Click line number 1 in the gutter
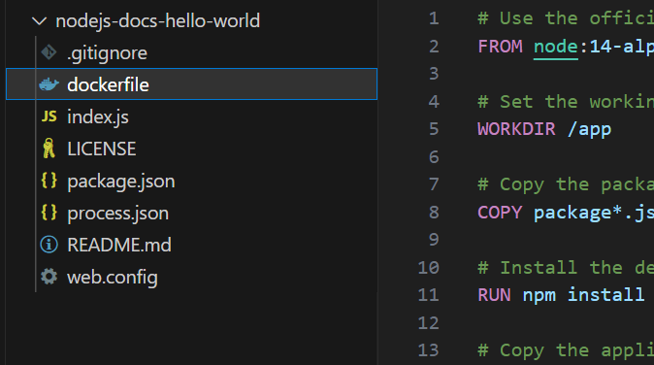This screenshot has height=365, width=654. point(434,18)
